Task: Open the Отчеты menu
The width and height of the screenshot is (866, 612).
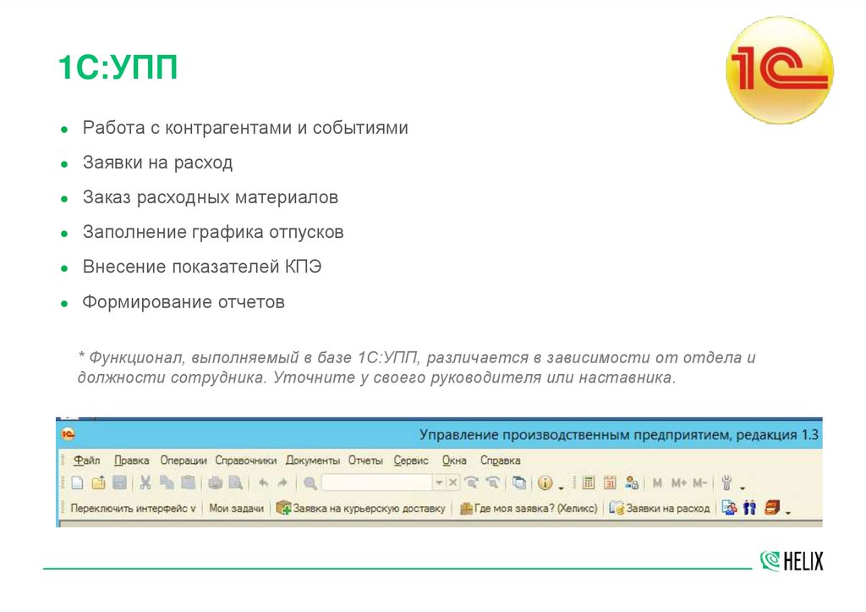Action: pos(365,460)
